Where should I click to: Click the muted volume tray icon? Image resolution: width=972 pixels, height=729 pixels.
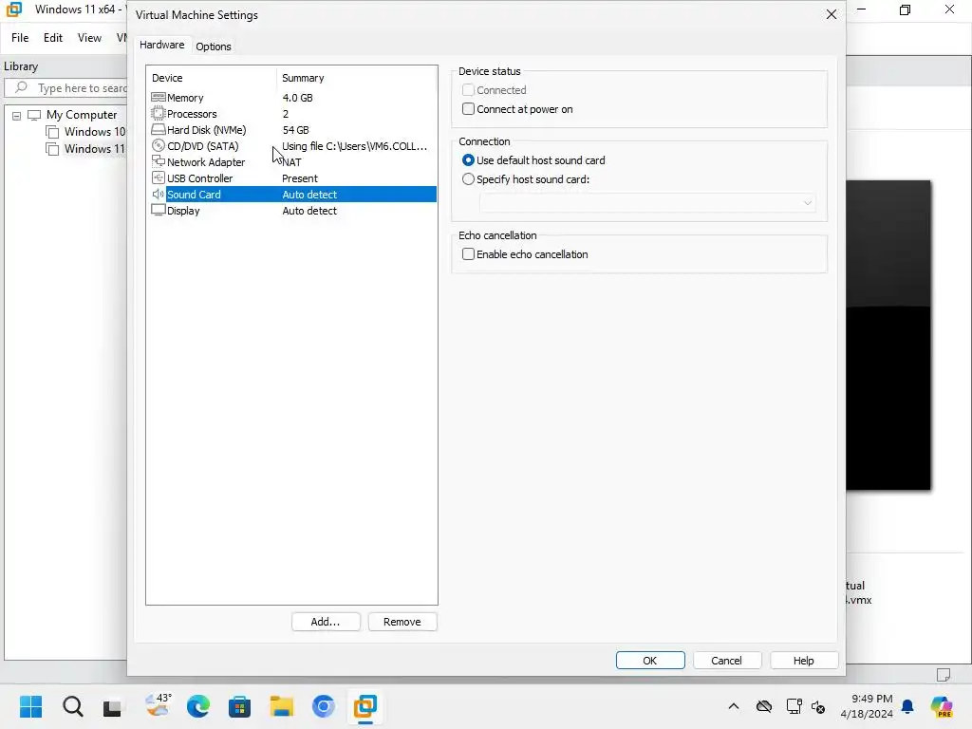pos(818,706)
